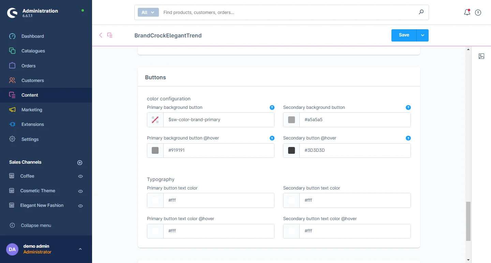
Task: Expand the demo admin user menu
Action: coord(80,249)
